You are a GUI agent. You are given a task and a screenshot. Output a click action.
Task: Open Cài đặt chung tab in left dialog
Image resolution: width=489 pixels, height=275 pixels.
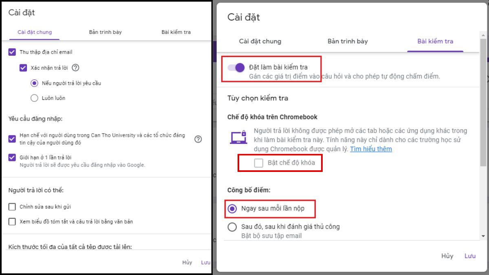point(35,32)
